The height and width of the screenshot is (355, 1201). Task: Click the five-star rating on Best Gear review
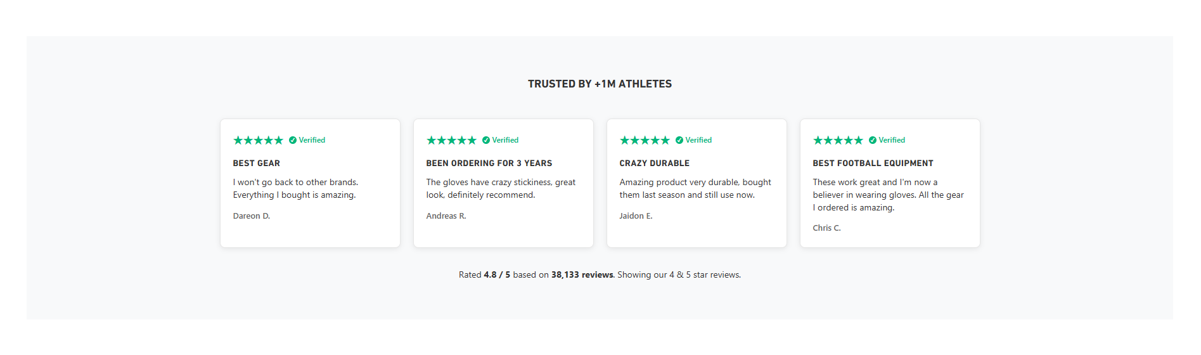click(x=258, y=140)
